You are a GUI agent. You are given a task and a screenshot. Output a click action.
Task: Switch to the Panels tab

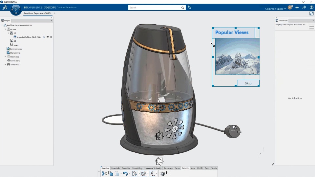tap(178, 168)
